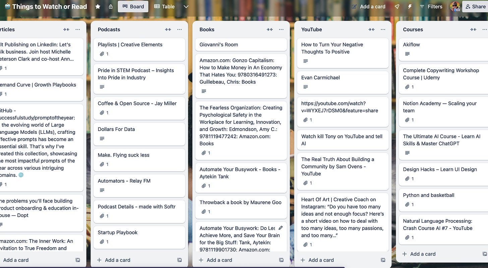Open power-ups rocket icon

point(397,6)
